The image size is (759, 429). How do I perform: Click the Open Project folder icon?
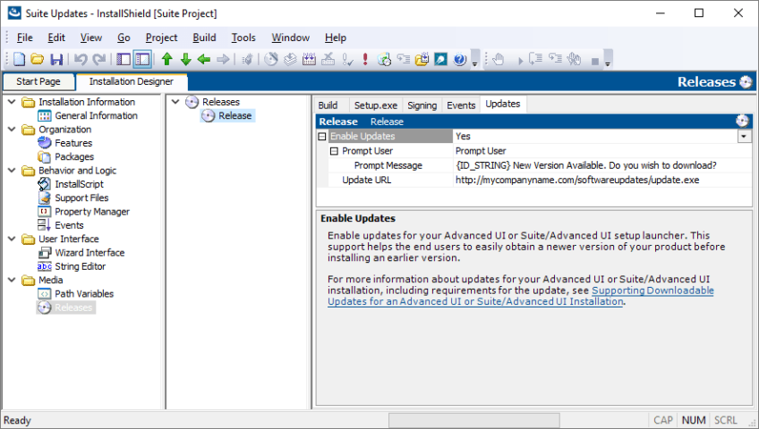[37, 60]
